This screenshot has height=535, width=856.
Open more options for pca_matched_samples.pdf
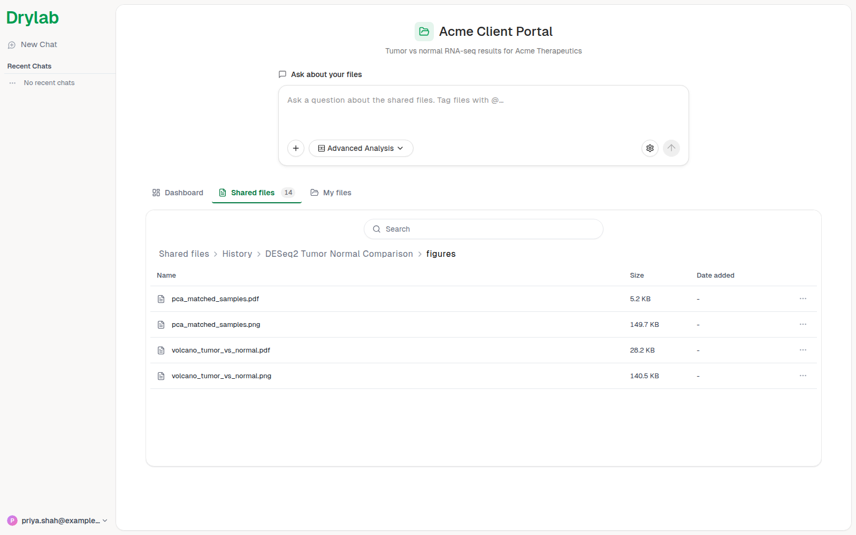click(x=803, y=299)
